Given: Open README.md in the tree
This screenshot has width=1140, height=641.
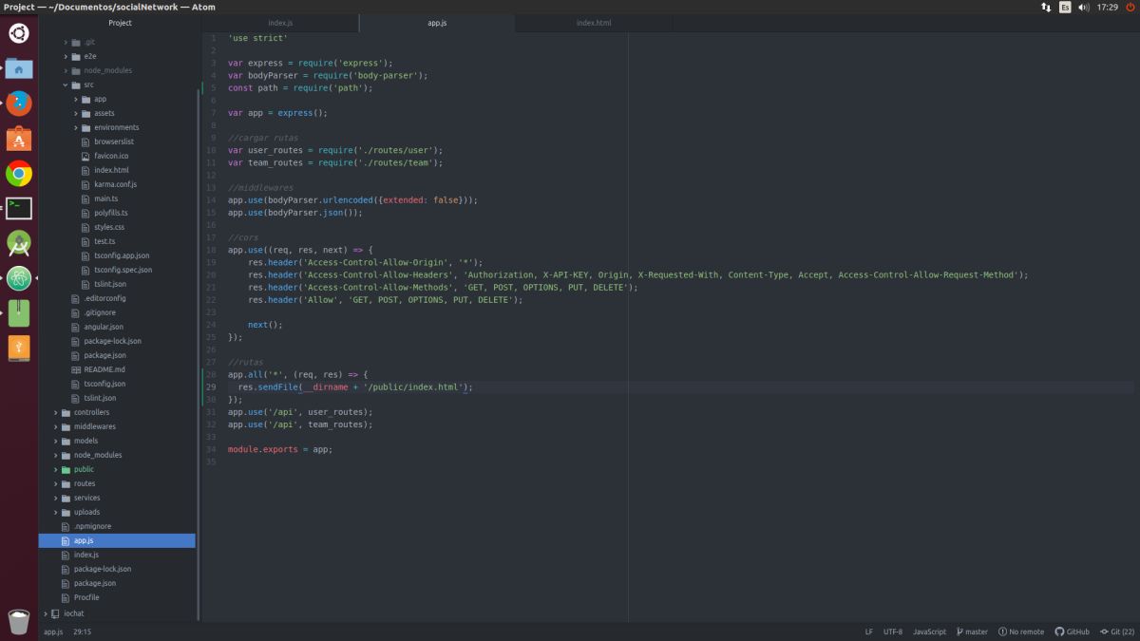Looking at the screenshot, I should [104, 369].
